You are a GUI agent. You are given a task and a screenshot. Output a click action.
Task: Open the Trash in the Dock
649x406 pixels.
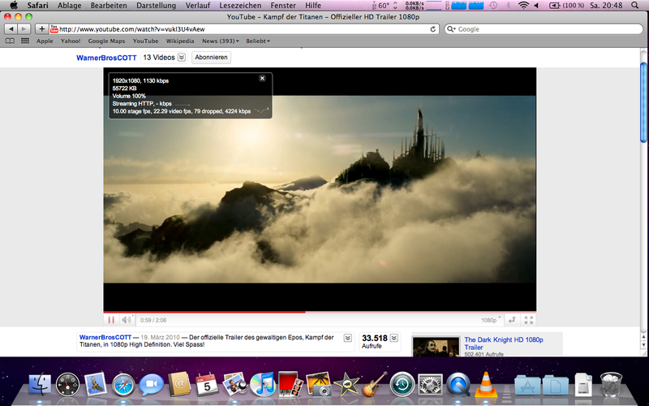point(611,384)
